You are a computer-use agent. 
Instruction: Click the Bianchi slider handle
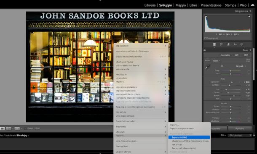[234, 96]
